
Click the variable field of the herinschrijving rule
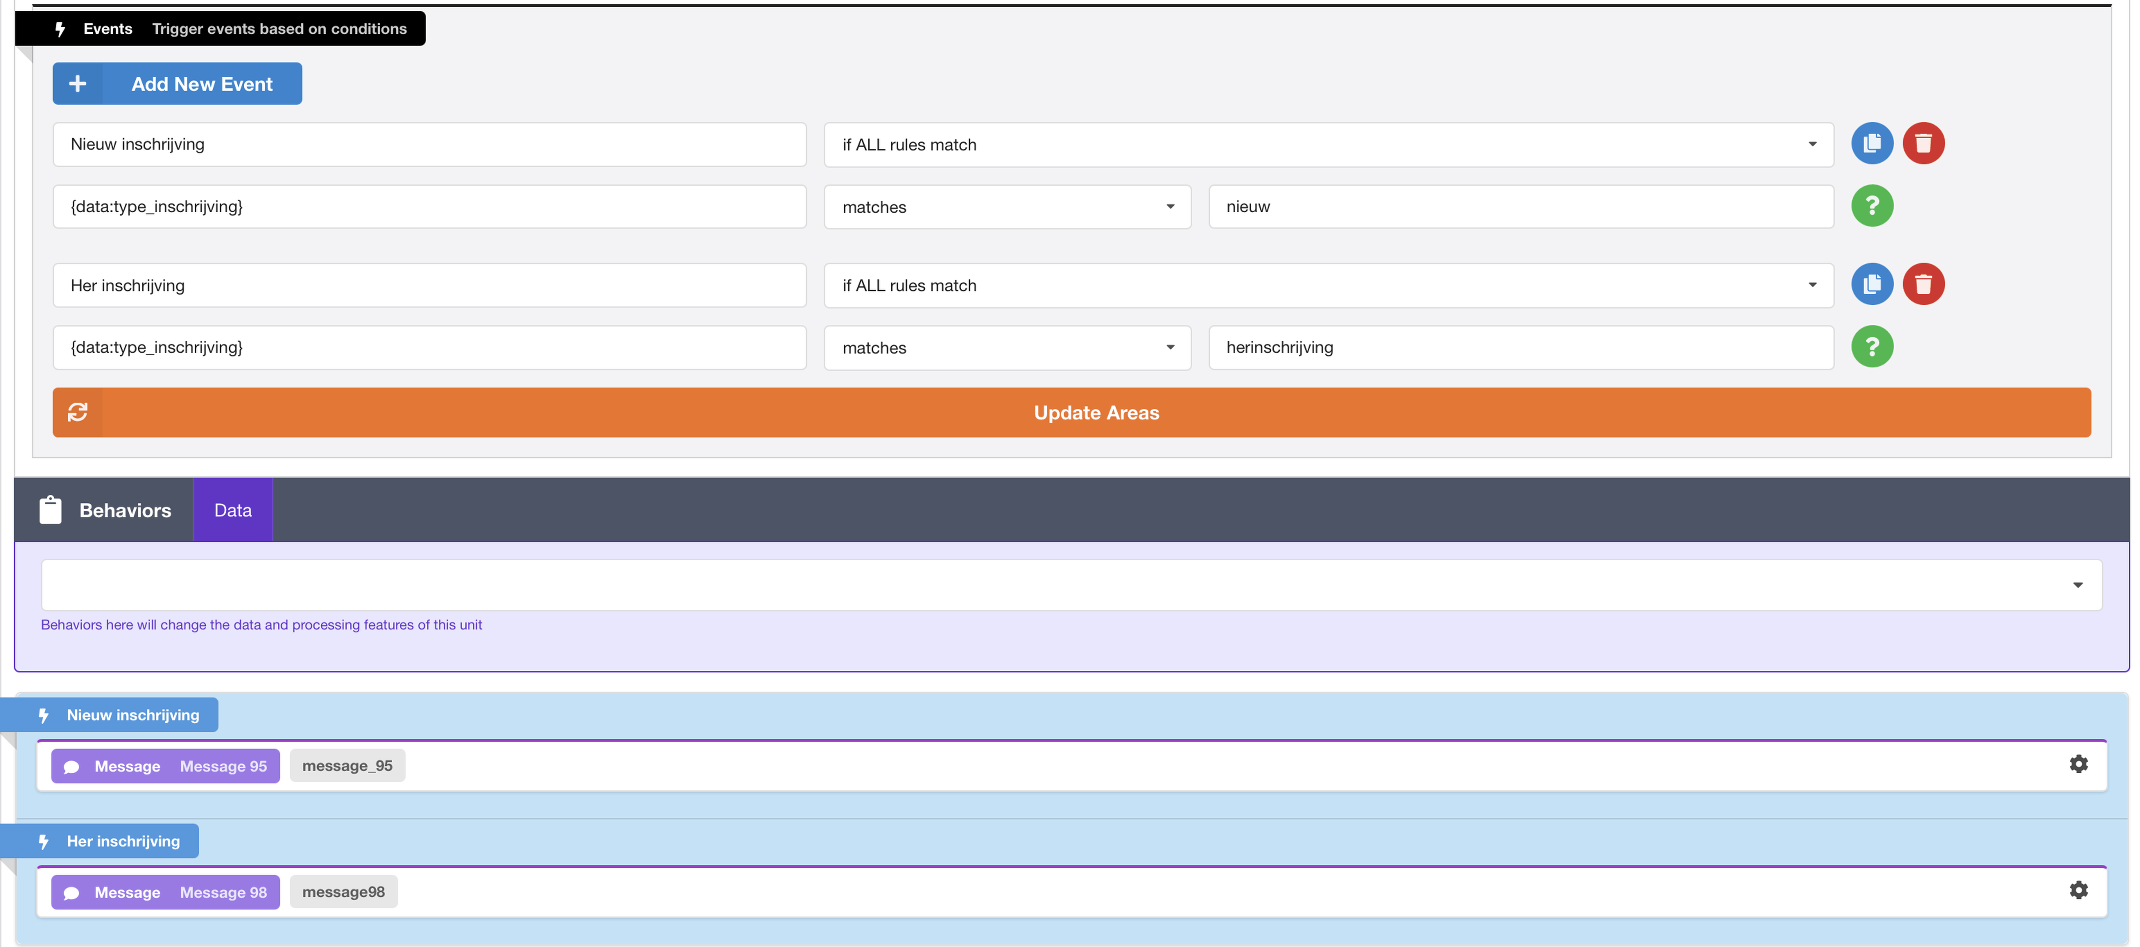tap(429, 348)
